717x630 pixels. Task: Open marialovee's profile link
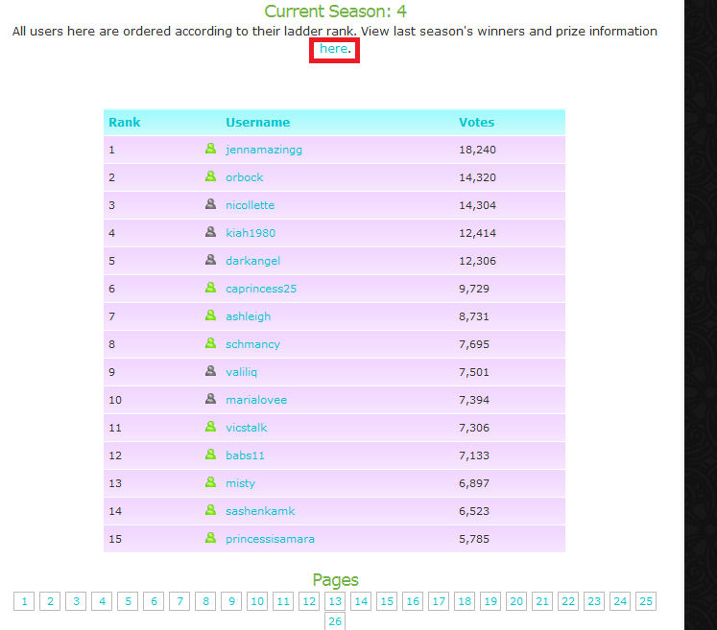pos(256,400)
